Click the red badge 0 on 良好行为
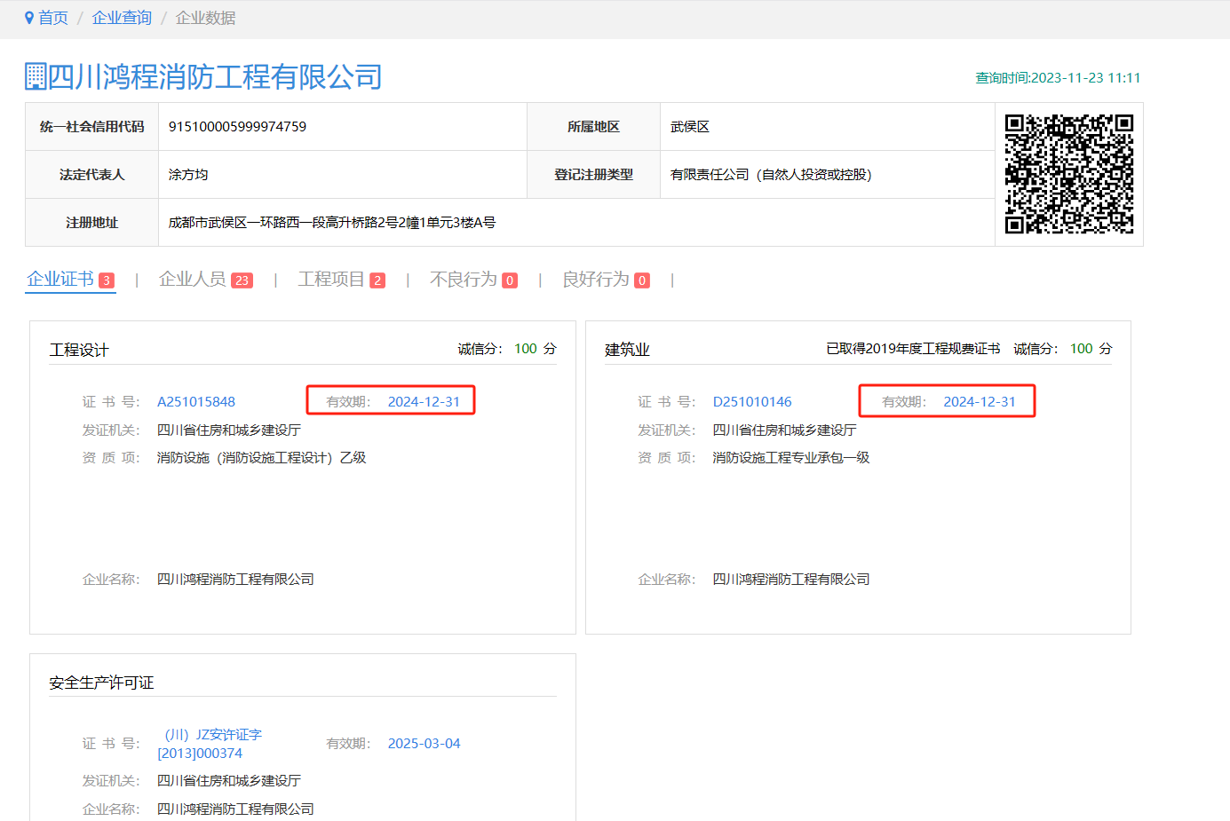The height and width of the screenshot is (821, 1230). 642,280
